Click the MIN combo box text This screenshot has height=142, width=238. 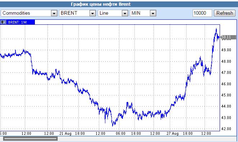click(136, 13)
